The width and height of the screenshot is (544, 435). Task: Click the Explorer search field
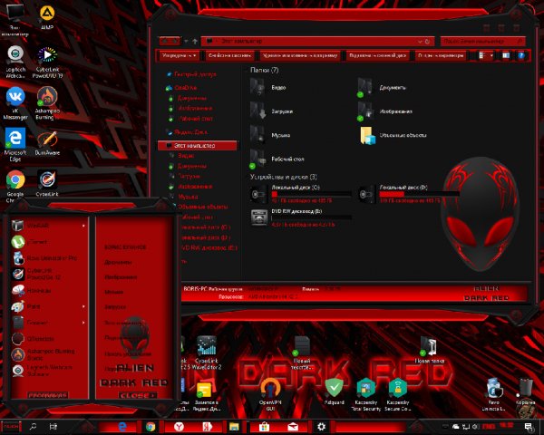click(482, 42)
